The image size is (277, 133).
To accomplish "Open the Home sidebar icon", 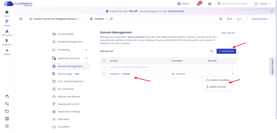I will pos(7,13).
